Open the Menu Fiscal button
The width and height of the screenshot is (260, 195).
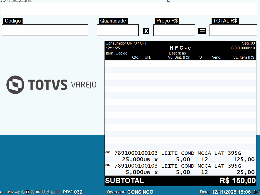click(x=257, y=192)
